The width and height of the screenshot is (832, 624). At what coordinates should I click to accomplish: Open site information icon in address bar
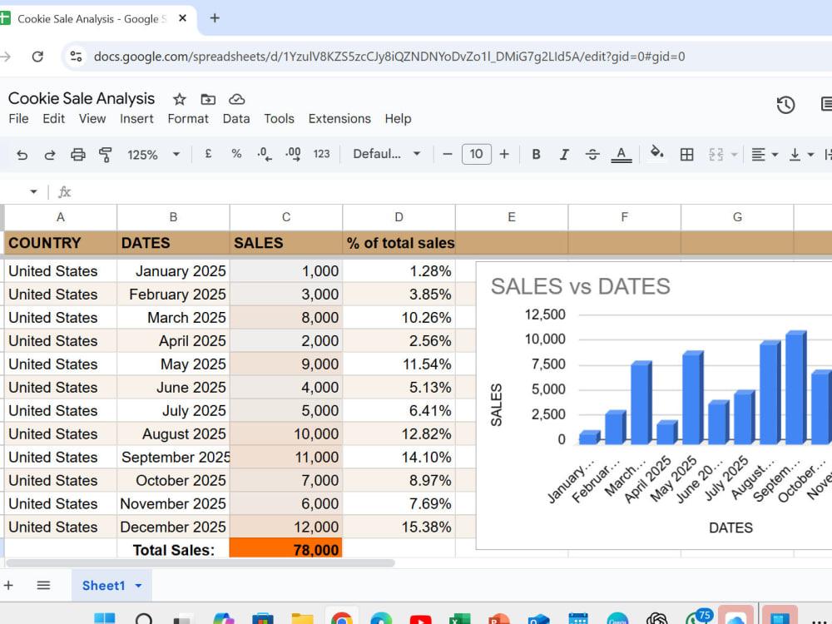76,57
